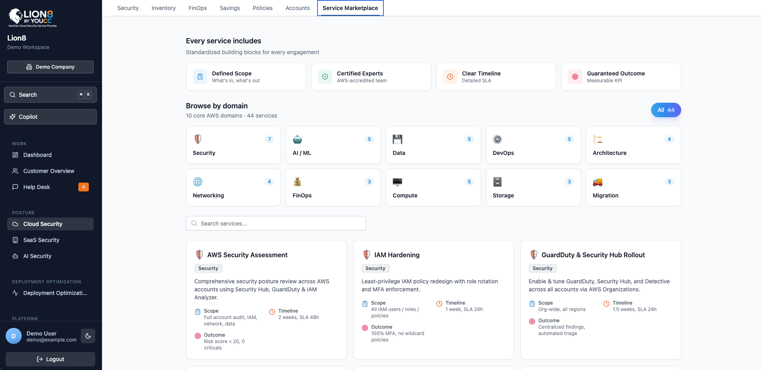The height and width of the screenshot is (370, 762).
Task: Go to SaaS Security page
Action: 50,240
